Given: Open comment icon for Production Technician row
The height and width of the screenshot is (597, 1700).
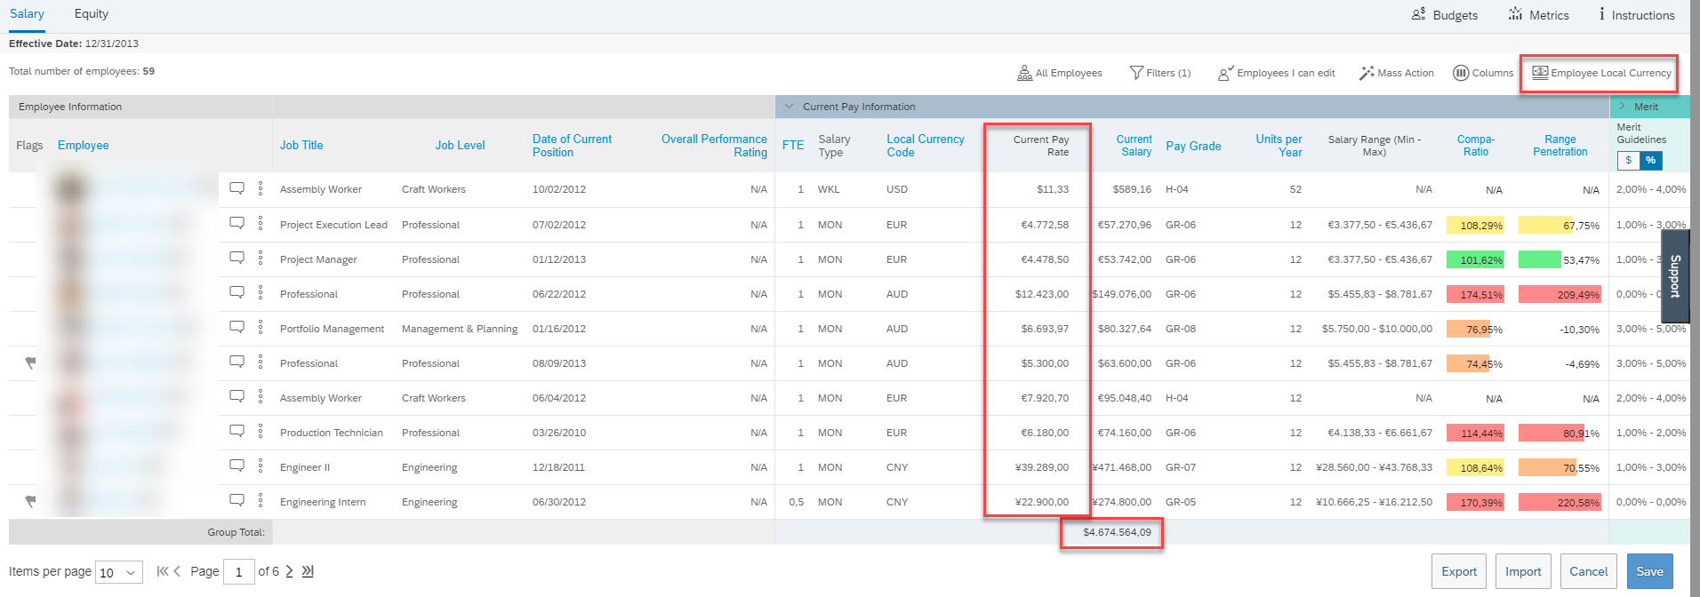Looking at the screenshot, I should (x=237, y=431).
